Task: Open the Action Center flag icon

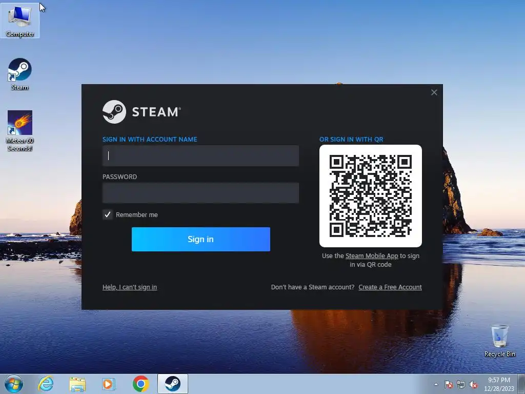Action: point(448,384)
